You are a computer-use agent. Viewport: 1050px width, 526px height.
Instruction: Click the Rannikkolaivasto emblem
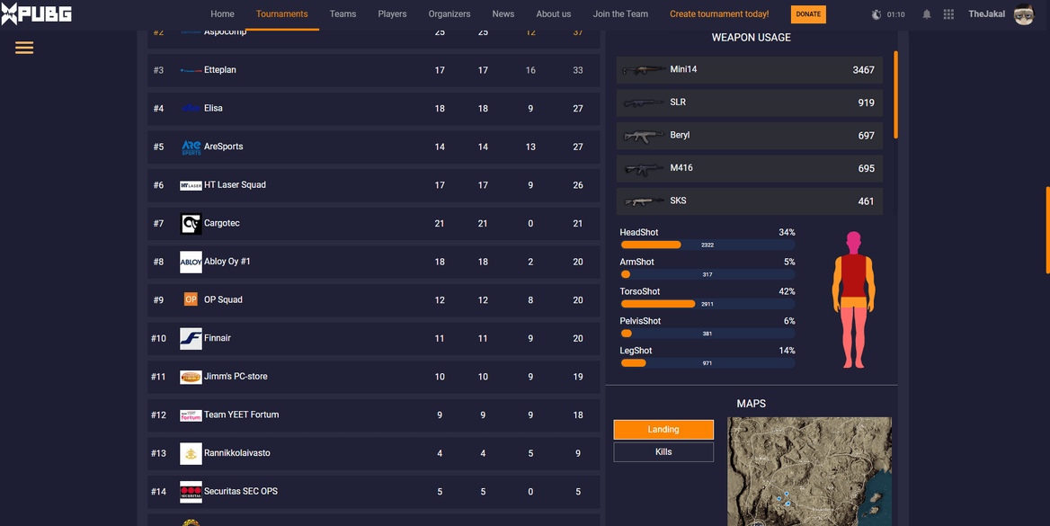pyautogui.click(x=191, y=454)
